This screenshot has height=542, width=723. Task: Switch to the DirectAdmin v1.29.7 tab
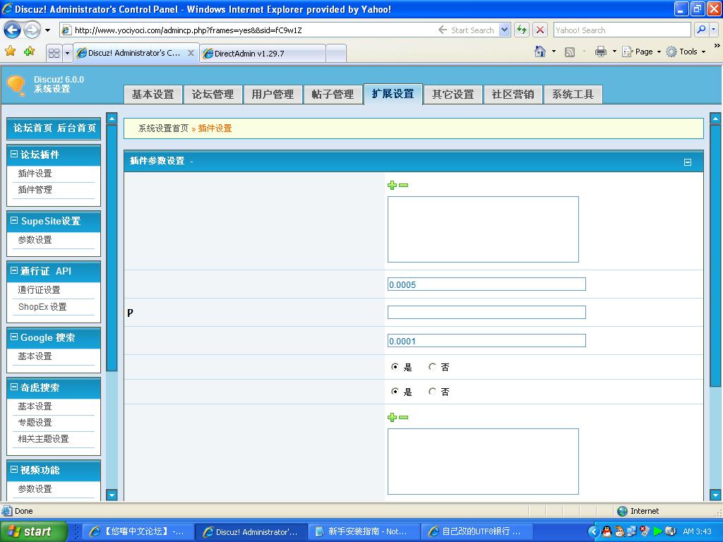point(263,54)
